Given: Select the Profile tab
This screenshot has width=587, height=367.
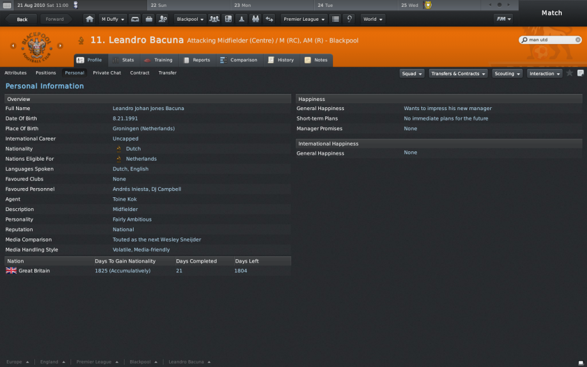Looking at the screenshot, I should coord(91,60).
